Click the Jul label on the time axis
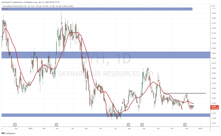The height and width of the screenshot is (136, 221). pyautogui.click(x=115, y=129)
